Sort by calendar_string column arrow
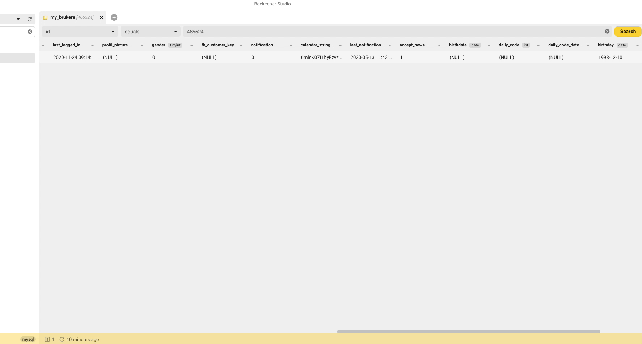The image size is (642, 344). tap(341, 45)
